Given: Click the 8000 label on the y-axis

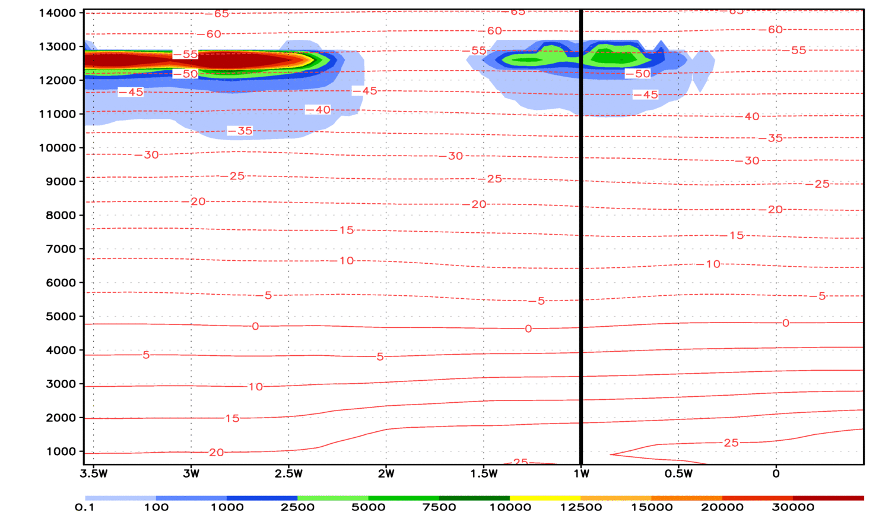Looking at the screenshot, I should click(x=61, y=216).
